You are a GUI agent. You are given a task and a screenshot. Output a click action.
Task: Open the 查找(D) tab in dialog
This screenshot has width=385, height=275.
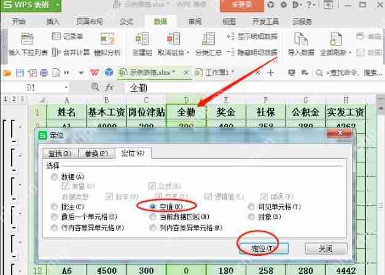pyautogui.click(x=60, y=153)
